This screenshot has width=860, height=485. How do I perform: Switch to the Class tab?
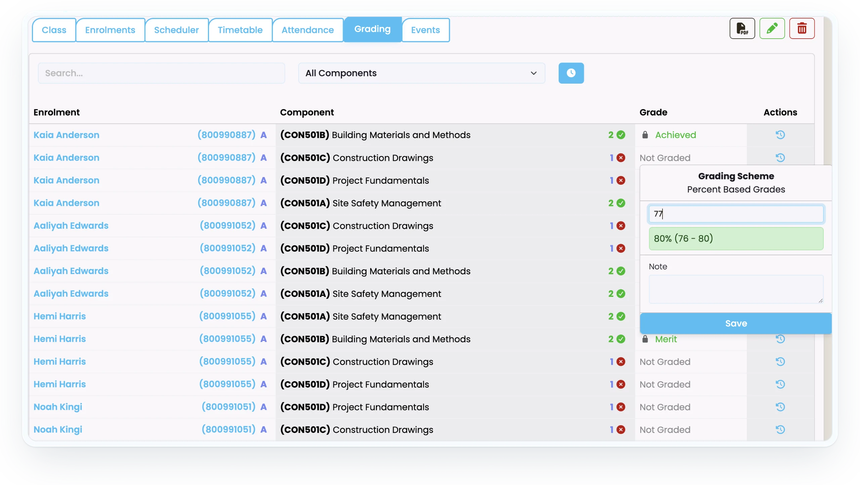click(54, 30)
